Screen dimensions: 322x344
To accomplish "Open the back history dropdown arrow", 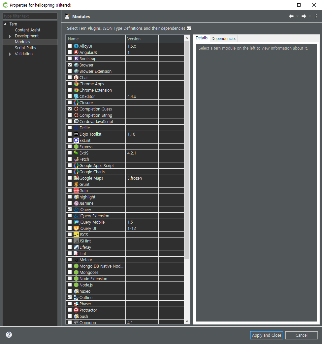I will tap(297, 16).
